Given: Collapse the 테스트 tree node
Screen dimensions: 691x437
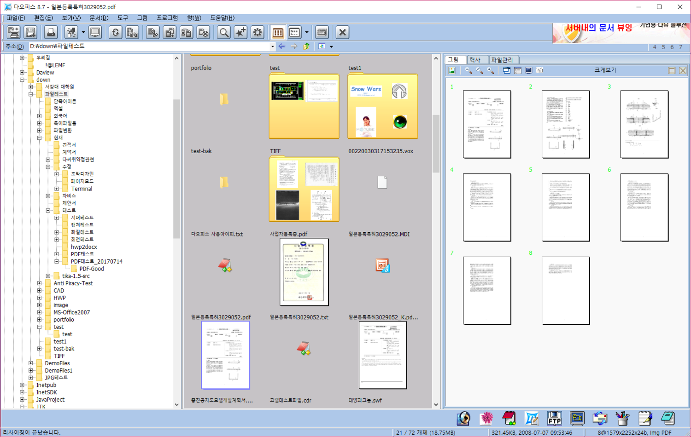Looking at the screenshot, I should (x=48, y=210).
